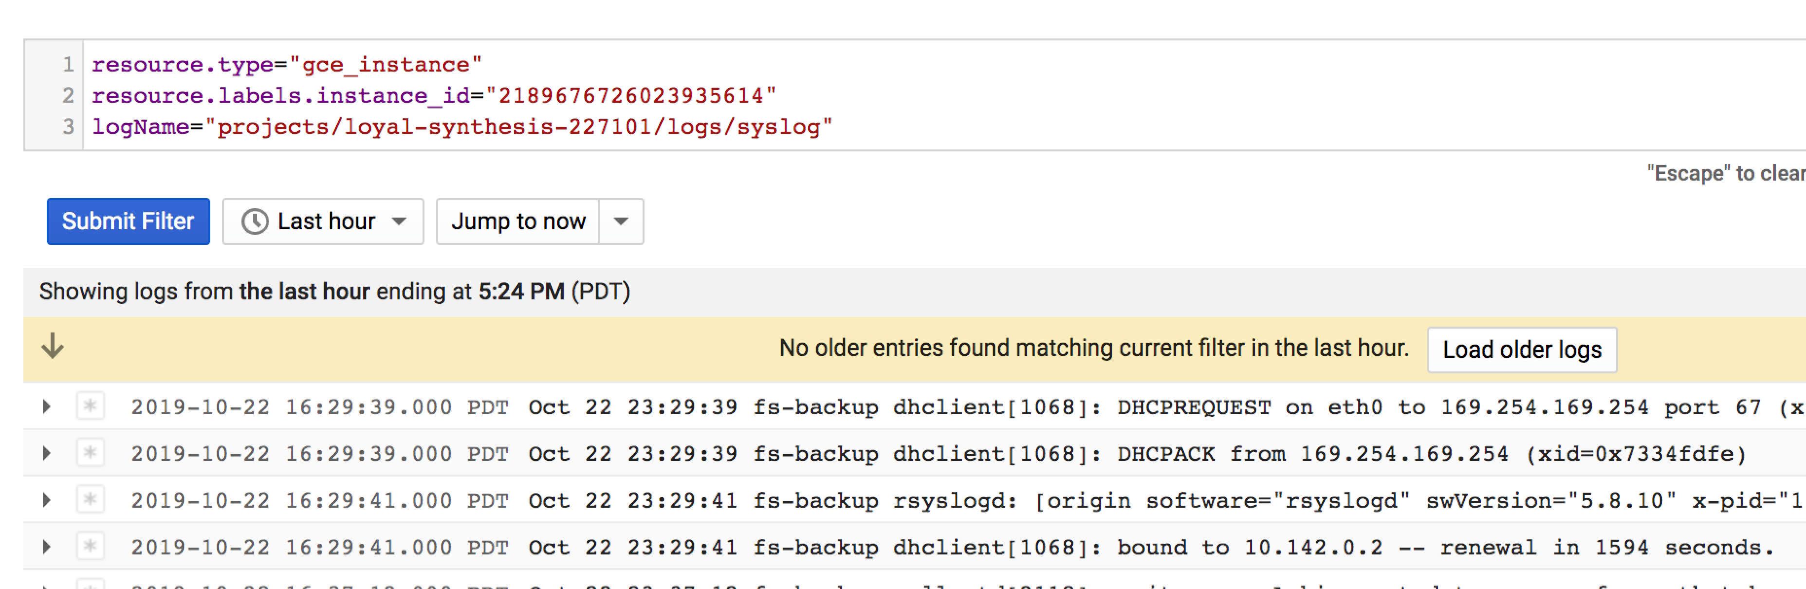Click the down arrow scroll icon

coord(53,346)
